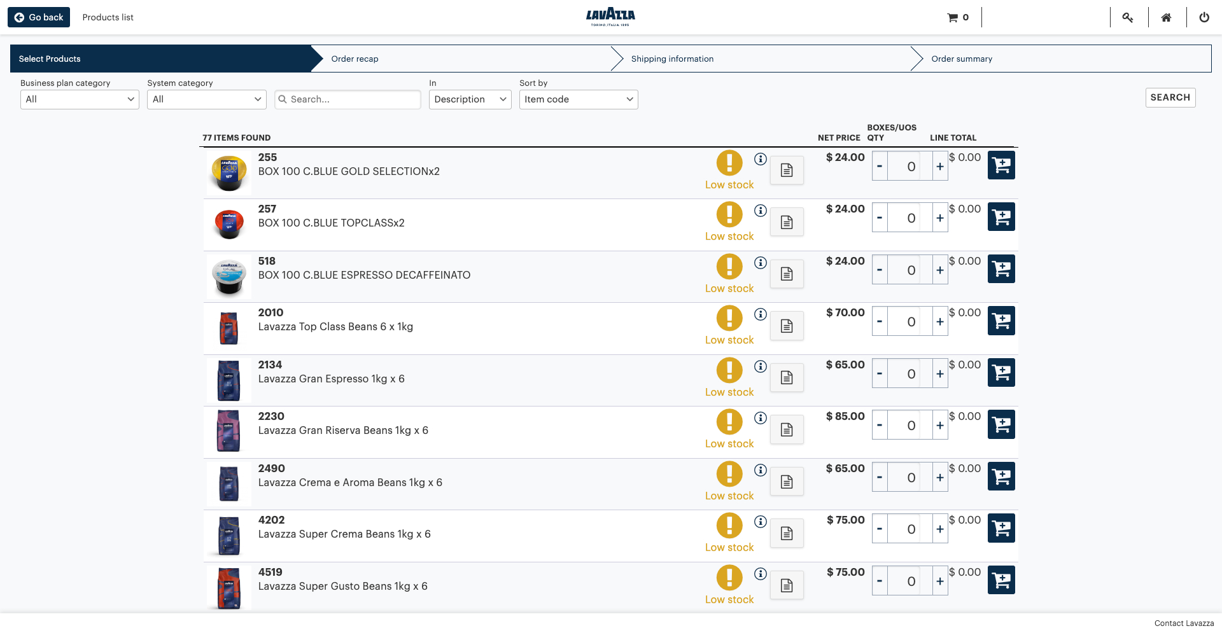Add item 255 Gold Selection to cart
This screenshot has height=633, width=1222.
1001,165
